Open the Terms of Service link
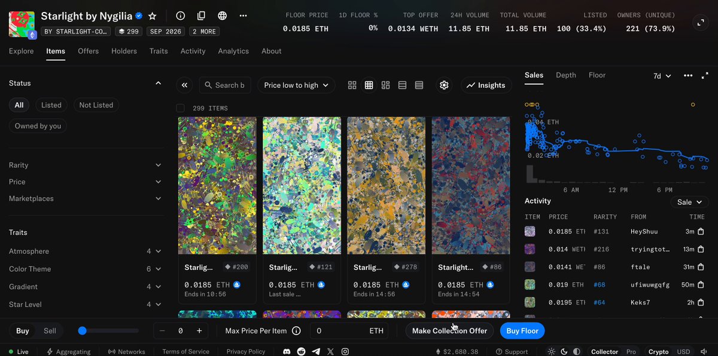This screenshot has width=718, height=356. [x=186, y=352]
